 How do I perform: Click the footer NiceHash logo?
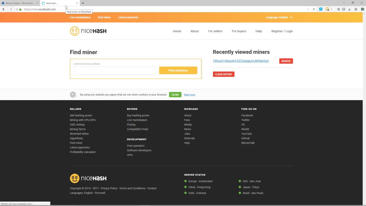click(88, 178)
